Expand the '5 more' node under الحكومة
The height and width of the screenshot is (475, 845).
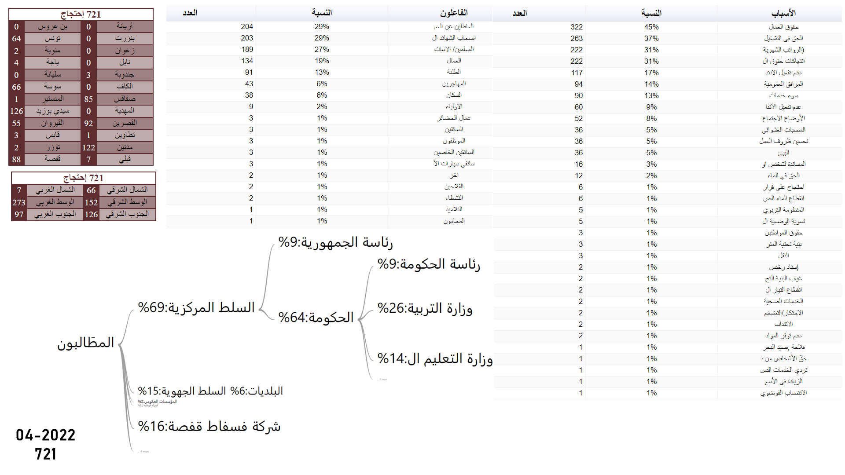[x=382, y=379]
